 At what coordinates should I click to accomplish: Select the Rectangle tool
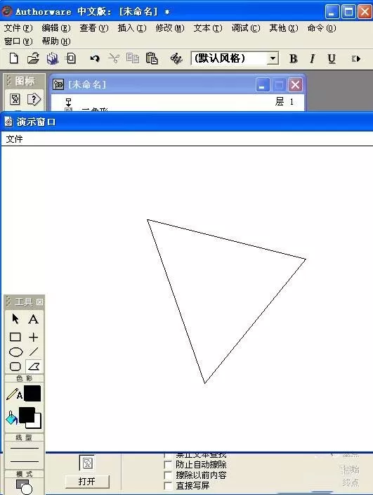click(x=15, y=337)
